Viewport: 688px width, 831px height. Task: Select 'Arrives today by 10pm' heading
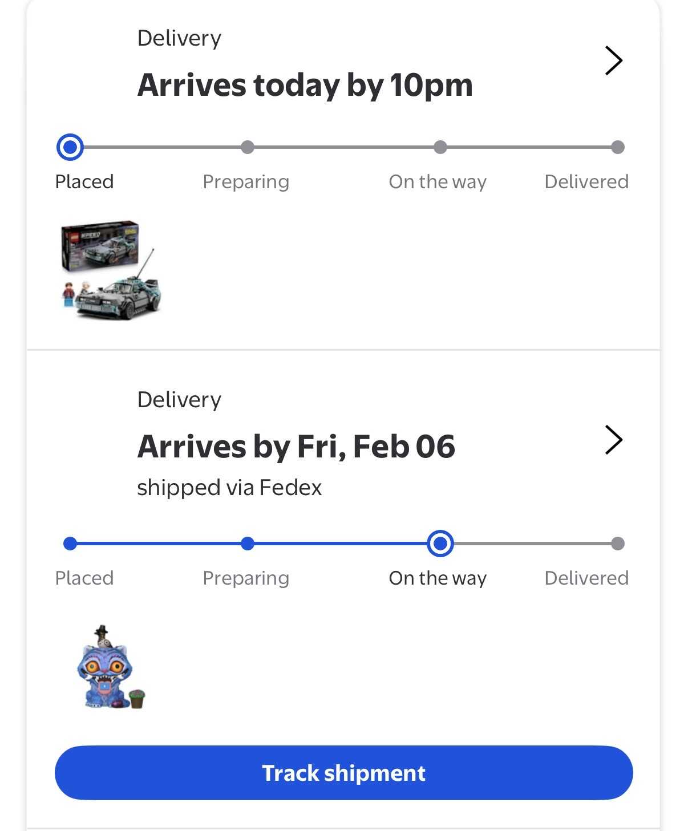tap(305, 86)
